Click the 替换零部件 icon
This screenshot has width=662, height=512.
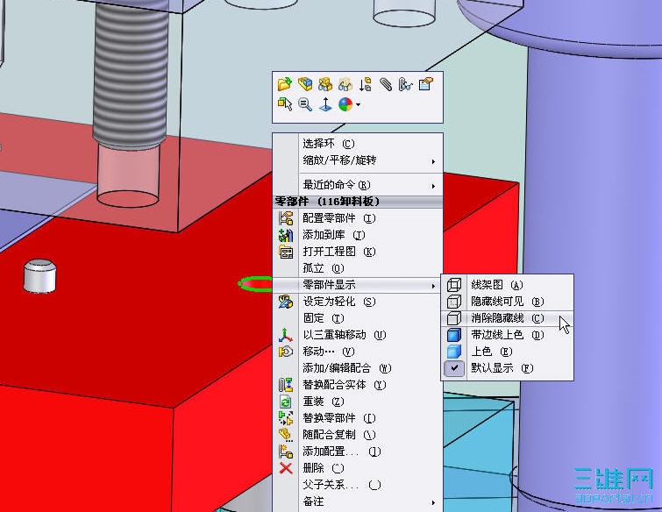(286, 418)
